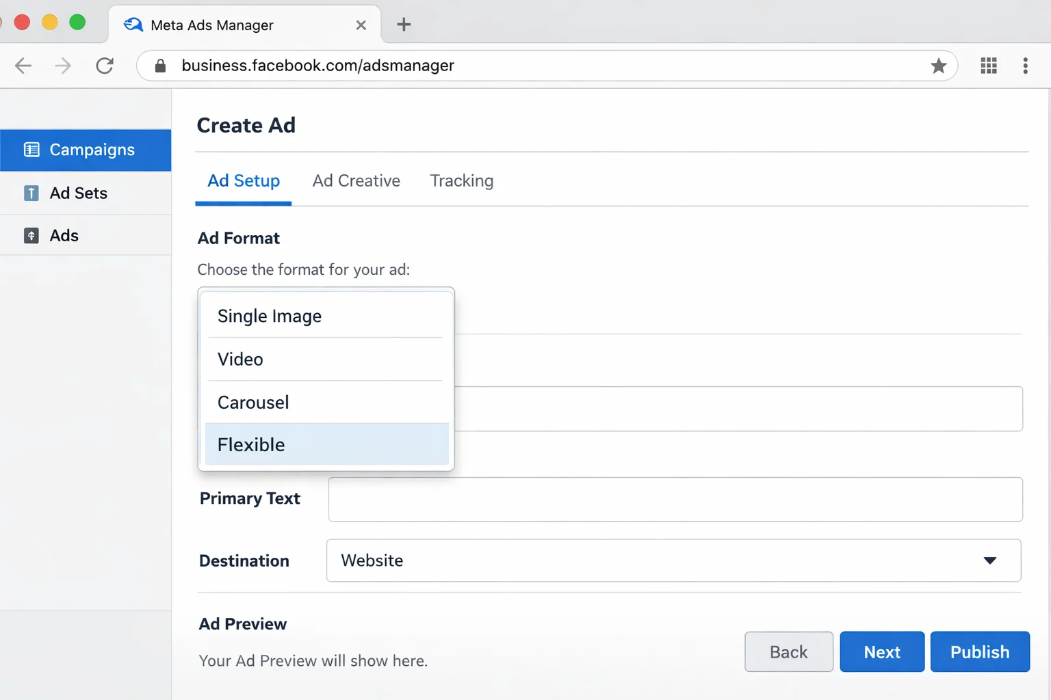Click the Back button near Ad Preview

[788, 651]
